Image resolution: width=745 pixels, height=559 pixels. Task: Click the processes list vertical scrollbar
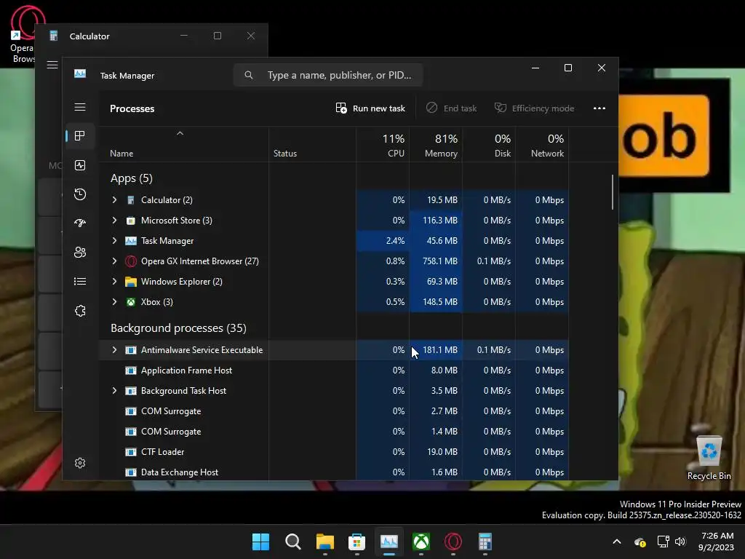[x=613, y=192]
